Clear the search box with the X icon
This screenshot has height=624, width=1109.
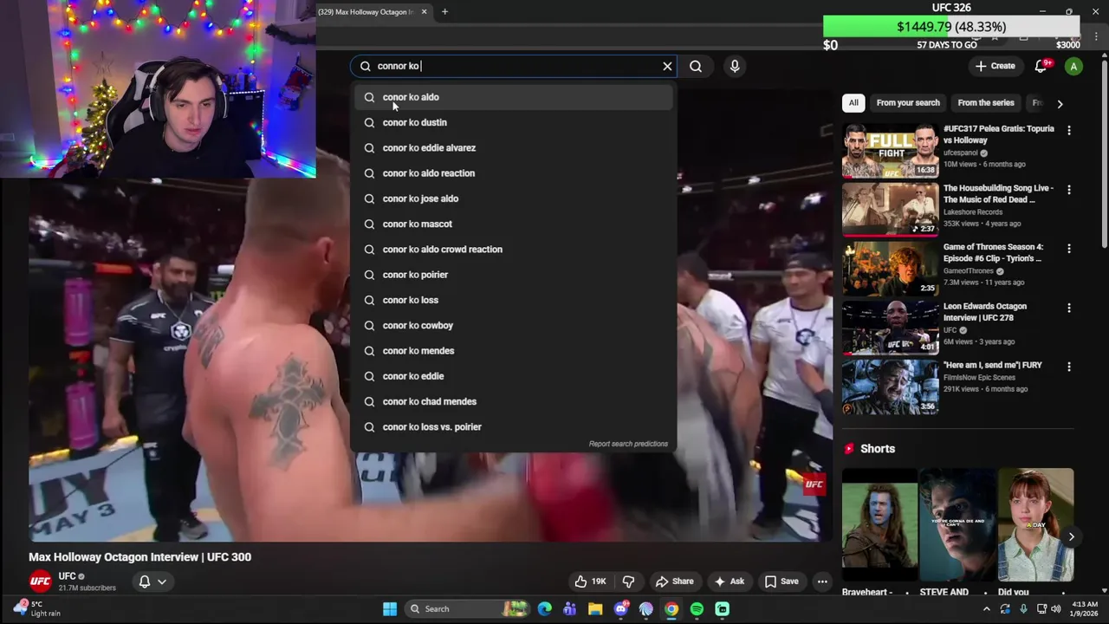point(667,66)
